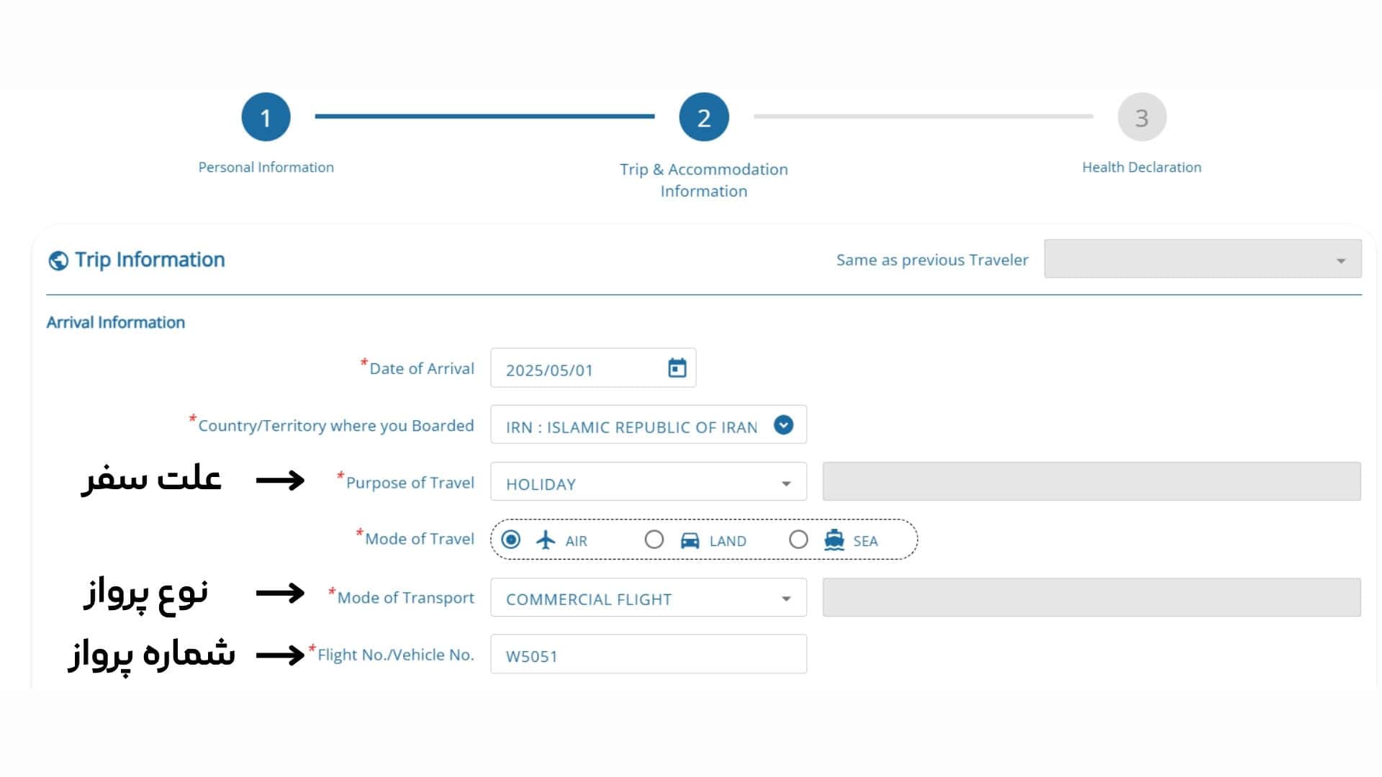Click the Flight No./Vehicle No. input field
The image size is (1382, 777).
coord(648,654)
